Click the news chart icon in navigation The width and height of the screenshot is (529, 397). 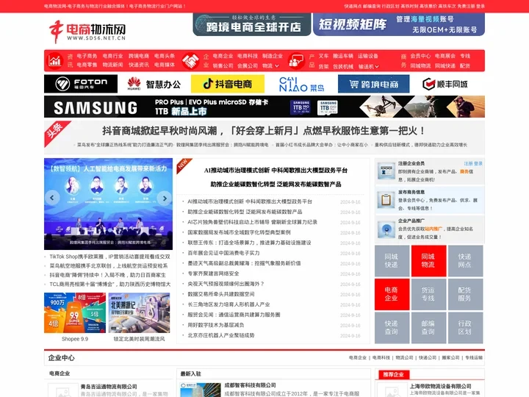(x=54, y=61)
